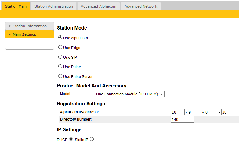The height and width of the screenshot is (145, 239).
Task: Enable DHCP for IP settings
Action: tap(71, 139)
